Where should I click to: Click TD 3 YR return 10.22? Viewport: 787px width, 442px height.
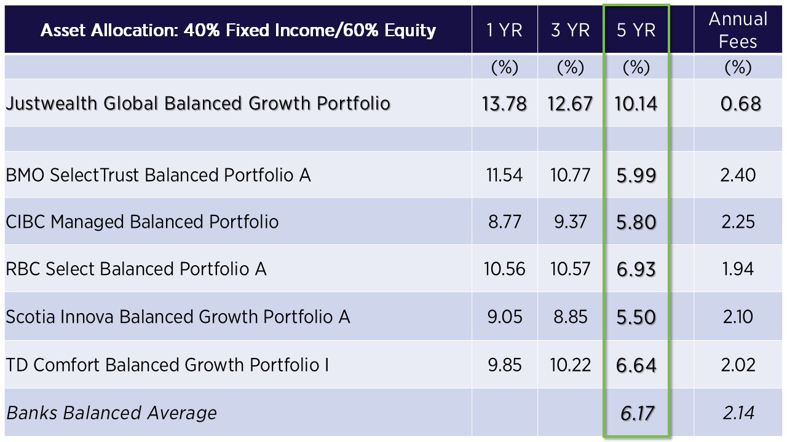[570, 365]
